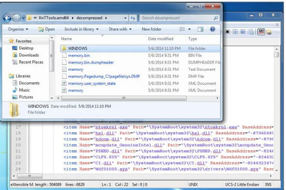
Task: Click the save recorded macro icon in Notepad++
Action: point(251,32)
